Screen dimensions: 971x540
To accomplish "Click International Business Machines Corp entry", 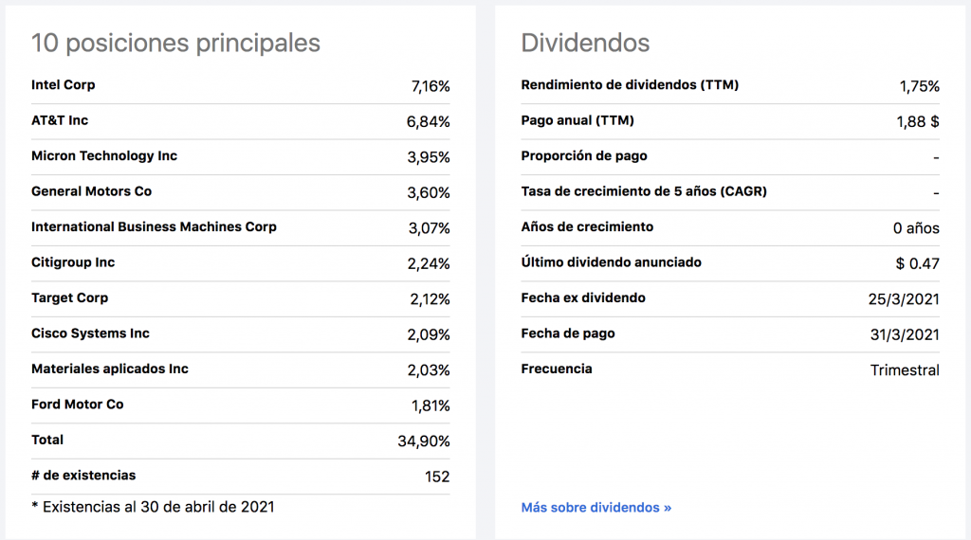I will 154,227.
